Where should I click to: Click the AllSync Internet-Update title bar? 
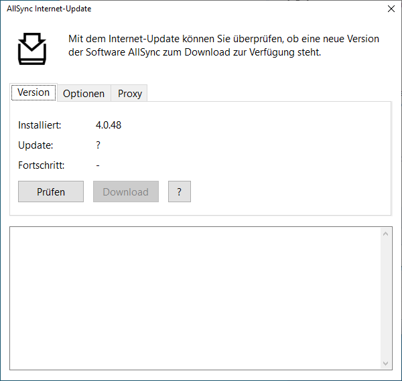point(167,9)
